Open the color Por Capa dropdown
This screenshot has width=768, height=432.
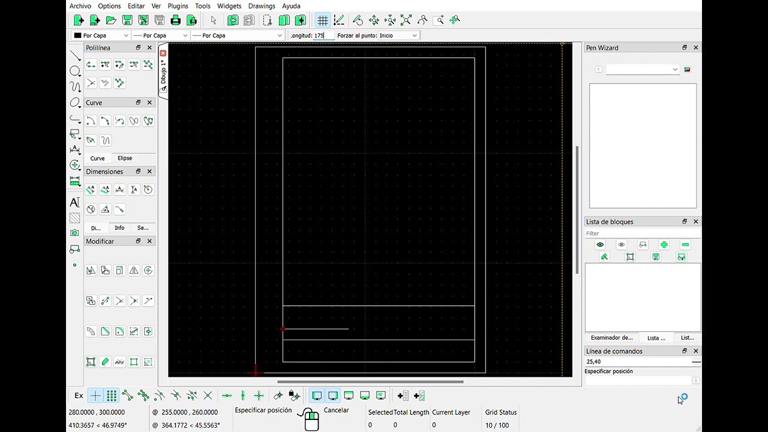pyautogui.click(x=101, y=35)
